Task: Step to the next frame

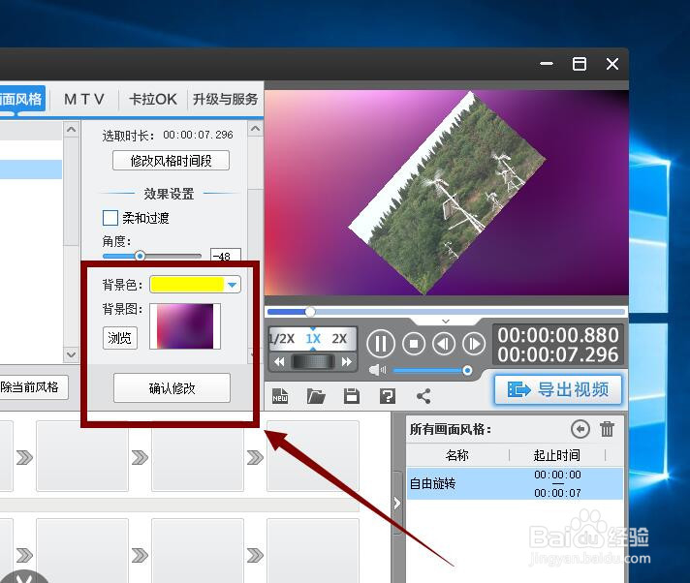Action: tap(474, 344)
